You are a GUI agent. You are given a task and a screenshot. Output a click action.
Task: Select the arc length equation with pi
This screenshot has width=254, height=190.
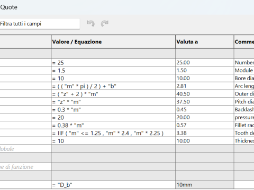(113, 86)
